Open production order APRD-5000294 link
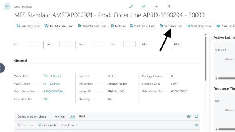 click(53, 91)
